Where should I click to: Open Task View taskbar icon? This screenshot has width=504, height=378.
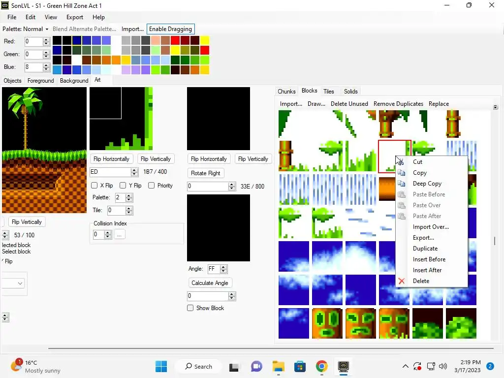pos(234,366)
